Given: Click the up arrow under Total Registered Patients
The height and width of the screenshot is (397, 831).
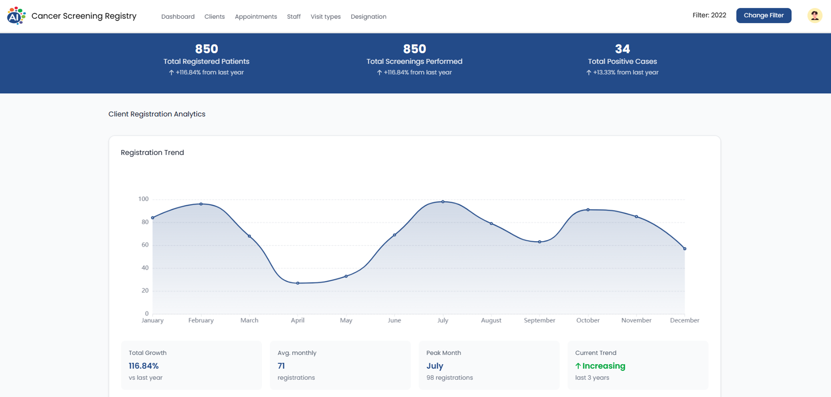Looking at the screenshot, I should point(171,73).
